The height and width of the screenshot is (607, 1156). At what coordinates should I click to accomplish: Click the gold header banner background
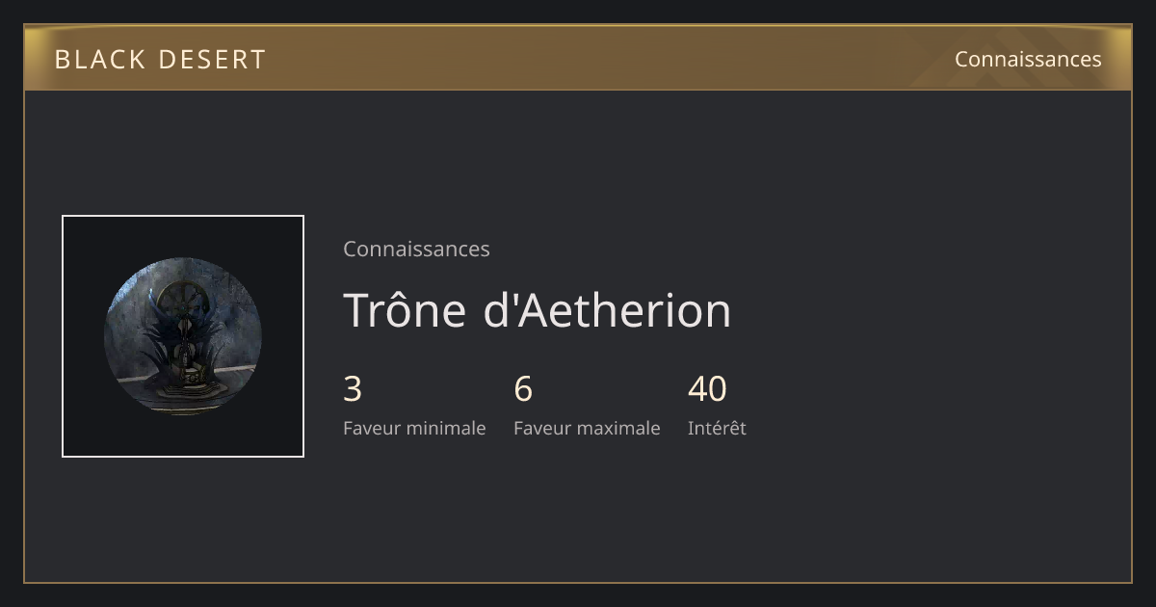pyautogui.click(x=578, y=59)
